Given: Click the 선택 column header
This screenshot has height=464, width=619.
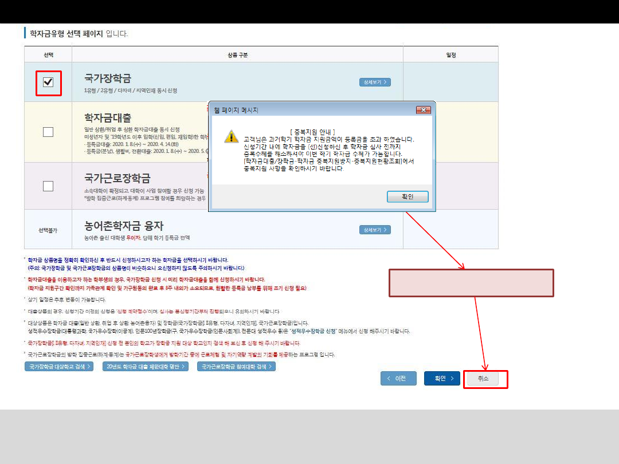Looking at the screenshot, I should pyautogui.click(x=48, y=55).
